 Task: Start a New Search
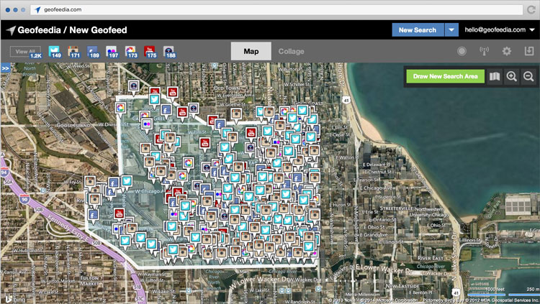(418, 30)
